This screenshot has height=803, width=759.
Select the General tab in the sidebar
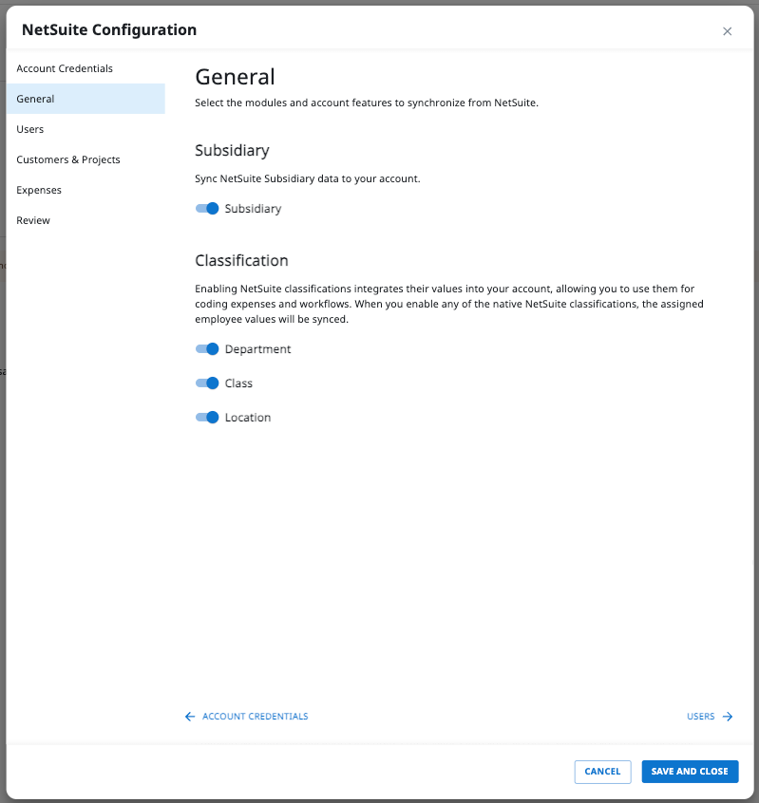35,99
